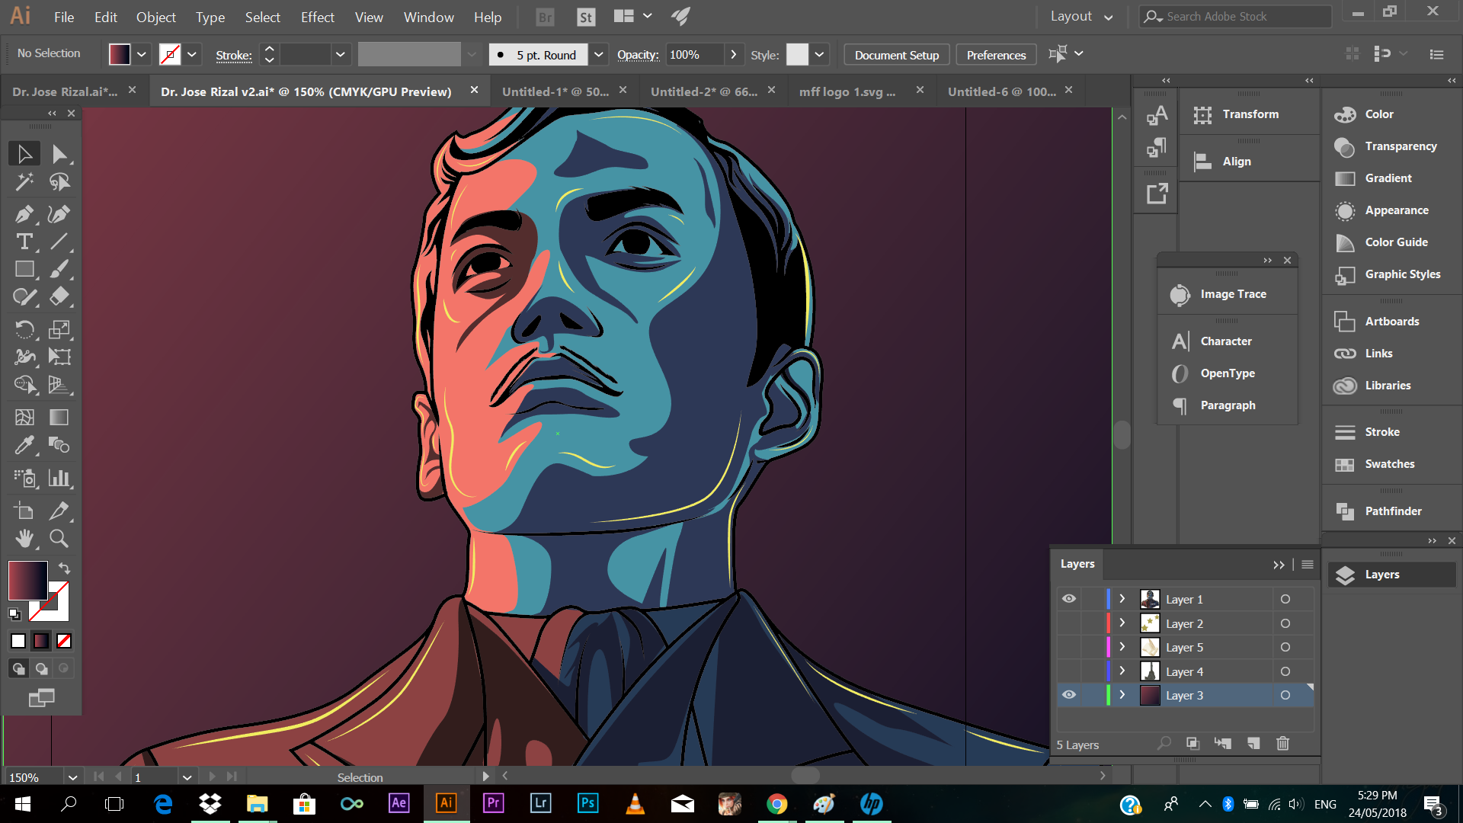Viewport: 1463px width, 823px height.
Task: Open the fill color dropdown
Action: click(142, 54)
